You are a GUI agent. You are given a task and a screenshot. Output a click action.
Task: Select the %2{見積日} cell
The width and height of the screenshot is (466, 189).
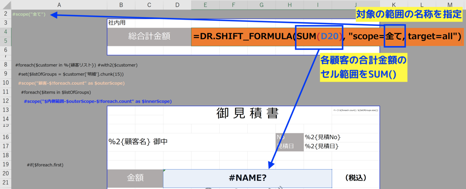342,146
